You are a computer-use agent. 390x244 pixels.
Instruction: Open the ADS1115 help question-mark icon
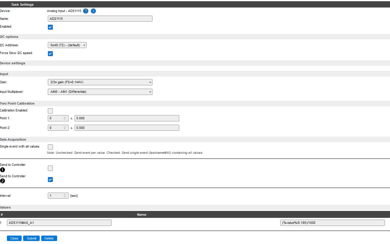(x=86, y=11)
